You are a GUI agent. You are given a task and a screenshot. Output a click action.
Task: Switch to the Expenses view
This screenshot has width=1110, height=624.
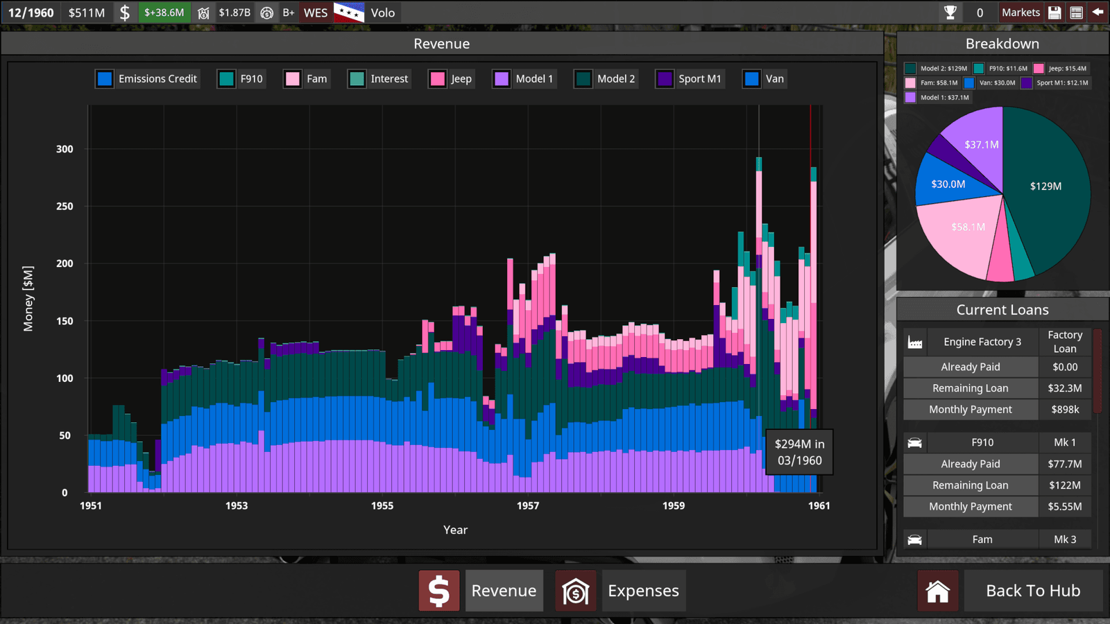643,591
